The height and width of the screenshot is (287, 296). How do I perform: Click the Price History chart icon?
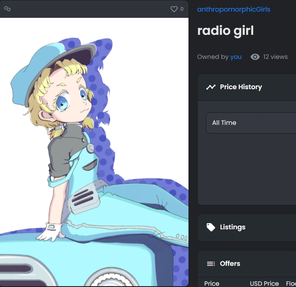211,87
